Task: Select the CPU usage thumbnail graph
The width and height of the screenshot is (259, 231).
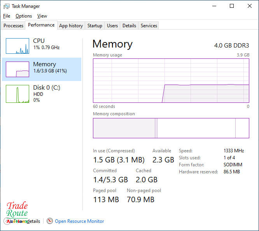Action: [17, 46]
